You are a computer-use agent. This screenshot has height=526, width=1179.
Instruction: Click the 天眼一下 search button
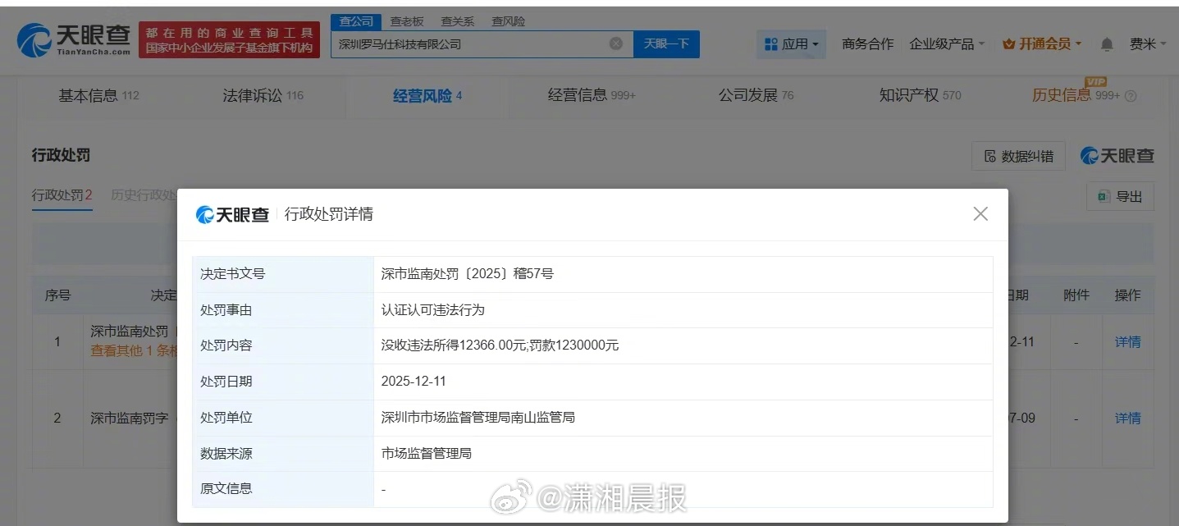pos(666,44)
